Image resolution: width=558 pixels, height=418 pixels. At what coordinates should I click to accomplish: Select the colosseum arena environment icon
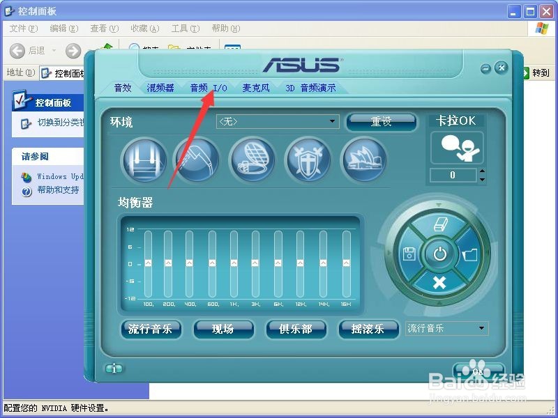tap(252, 160)
